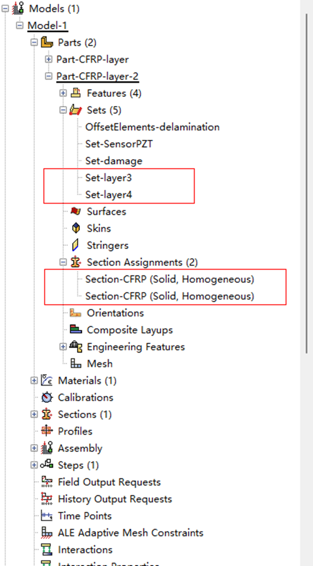Click the Time Points icon

point(47,516)
